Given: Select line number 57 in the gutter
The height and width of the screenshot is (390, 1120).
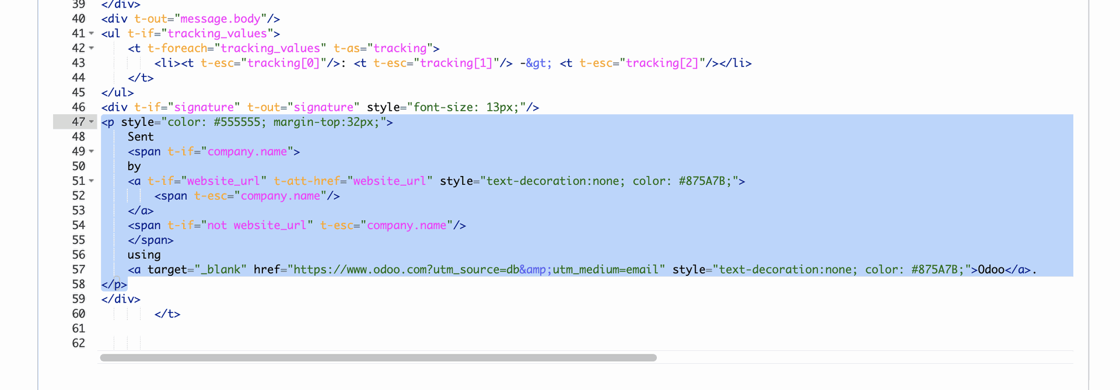Looking at the screenshot, I should [x=79, y=269].
